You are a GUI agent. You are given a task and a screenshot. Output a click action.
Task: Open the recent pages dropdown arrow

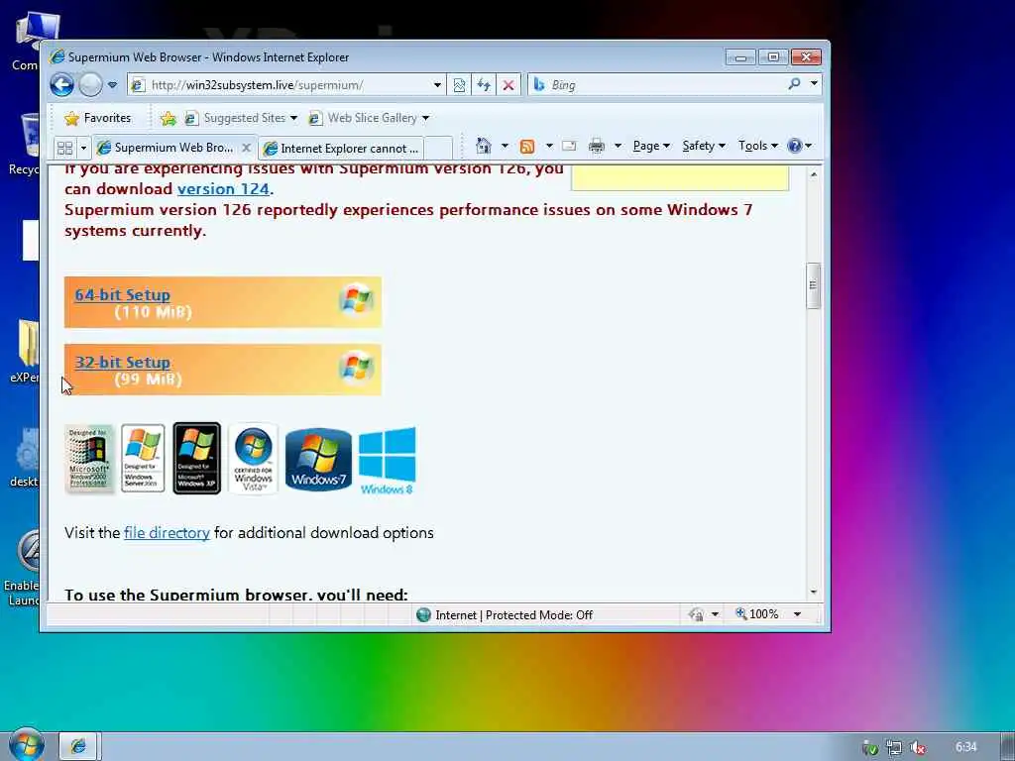tap(113, 85)
